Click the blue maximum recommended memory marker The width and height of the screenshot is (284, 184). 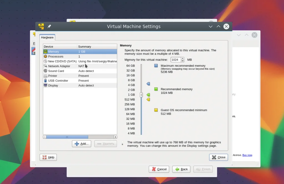[148, 84]
